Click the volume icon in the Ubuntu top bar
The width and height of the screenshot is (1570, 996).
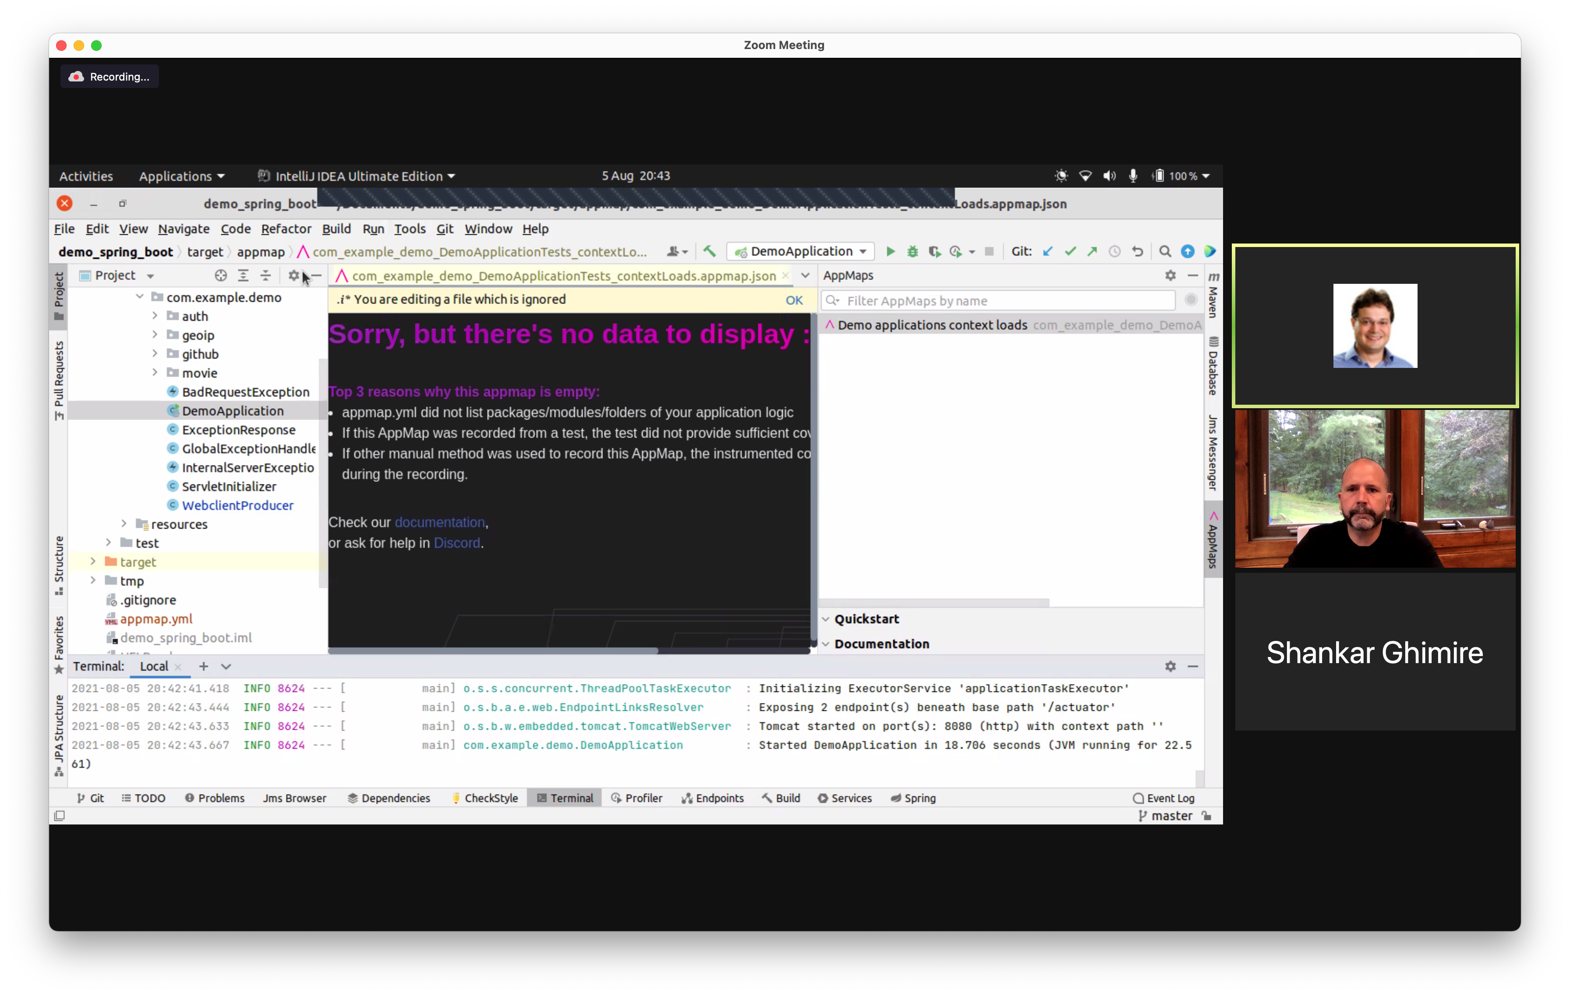click(1109, 176)
